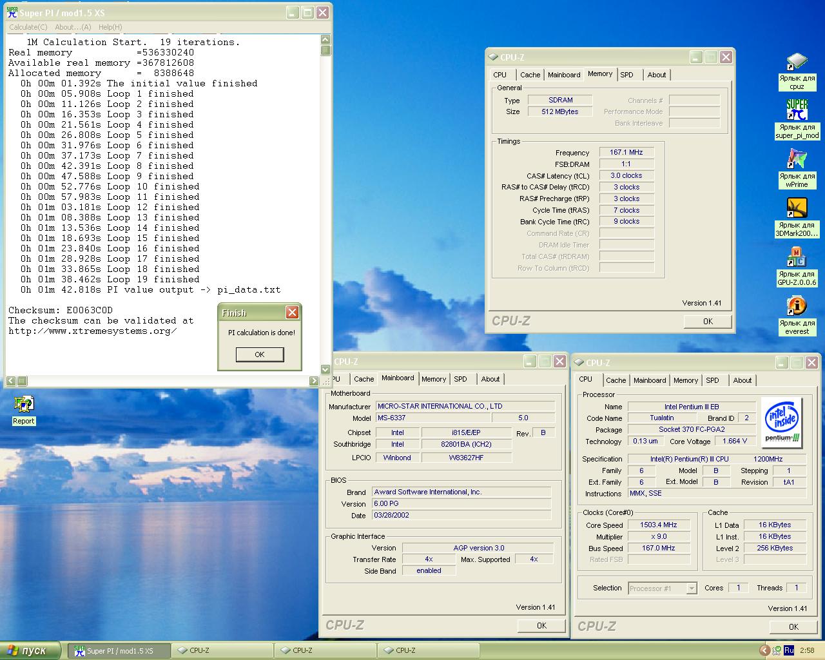Viewport: 825px width, 660px height.
Task: Select Memory tab in Mainboard CPU-Z window
Action: point(434,379)
